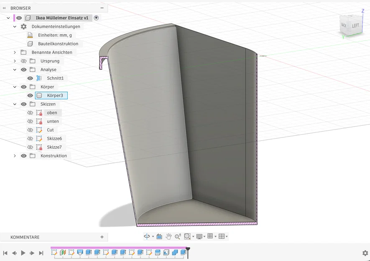
Task: Step timeline forward one feature
Action: pyautogui.click(x=32, y=253)
